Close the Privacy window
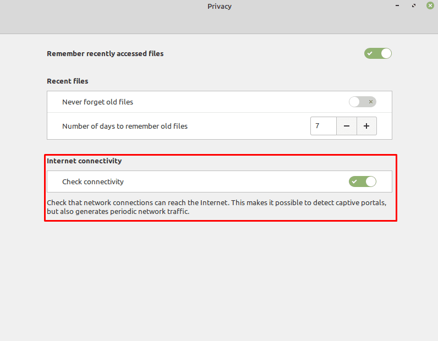The height and width of the screenshot is (341, 438). coord(430,5)
